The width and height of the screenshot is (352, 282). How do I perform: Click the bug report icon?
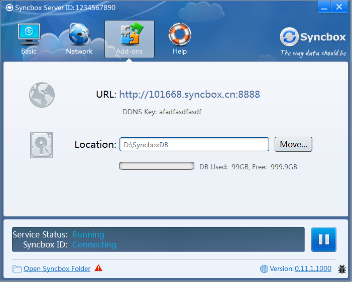click(342, 269)
